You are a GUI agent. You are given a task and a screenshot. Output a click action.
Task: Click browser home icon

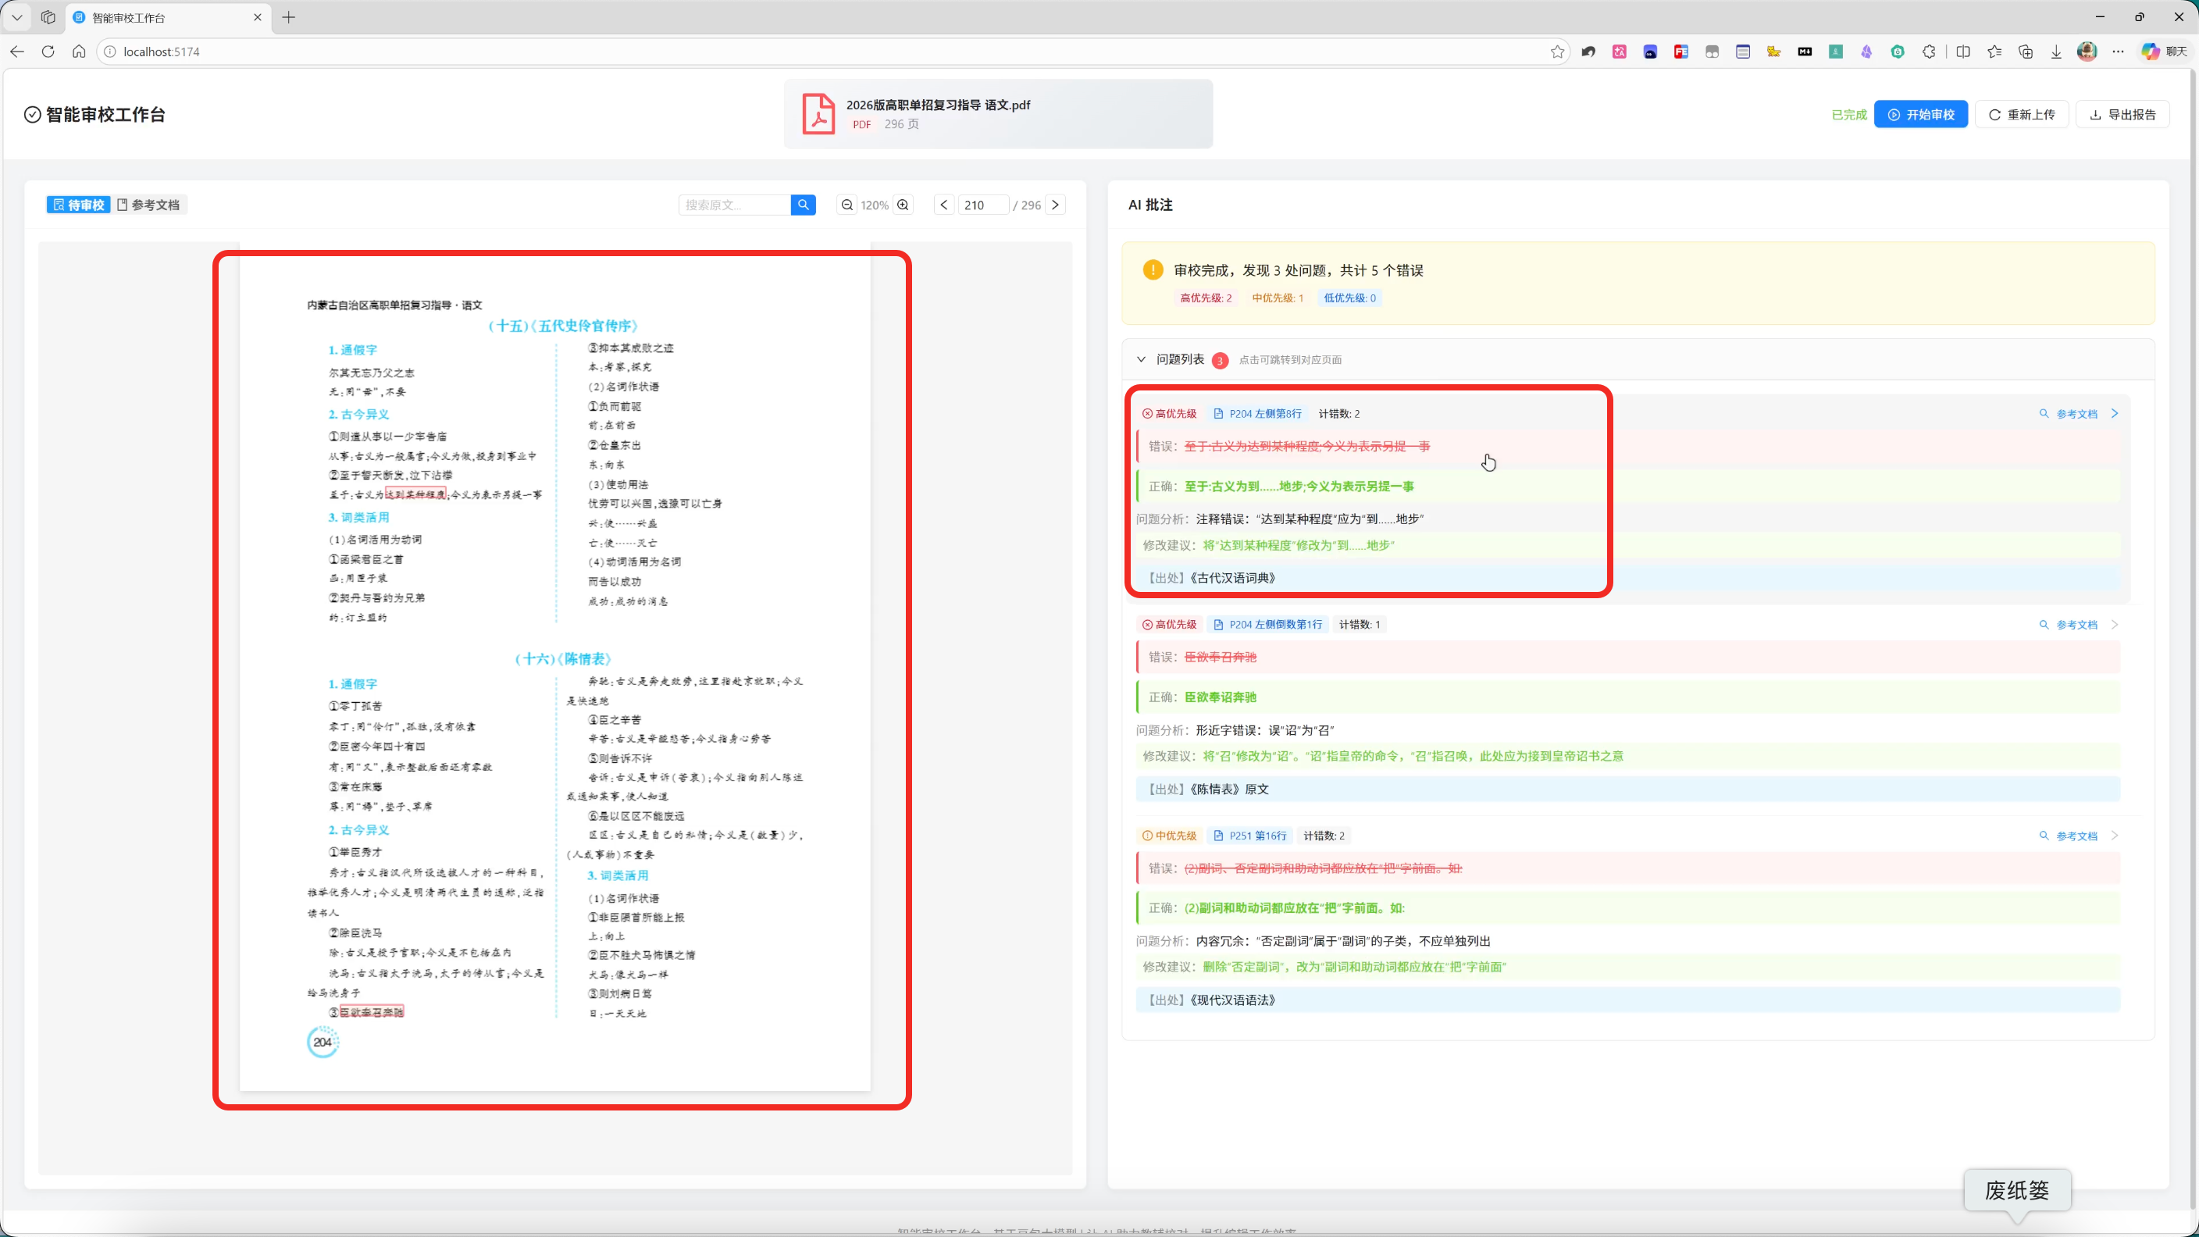[79, 52]
